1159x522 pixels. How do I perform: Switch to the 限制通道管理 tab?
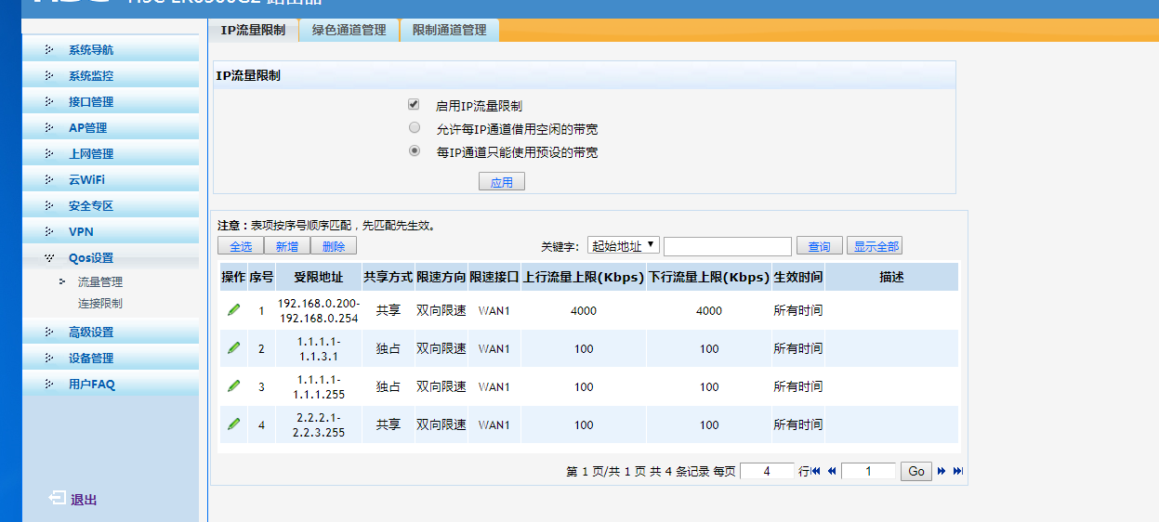tap(449, 30)
